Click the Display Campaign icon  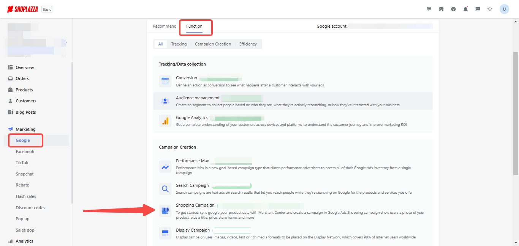point(165,233)
